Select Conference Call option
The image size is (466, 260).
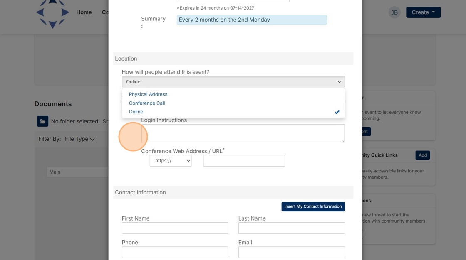coord(147,103)
